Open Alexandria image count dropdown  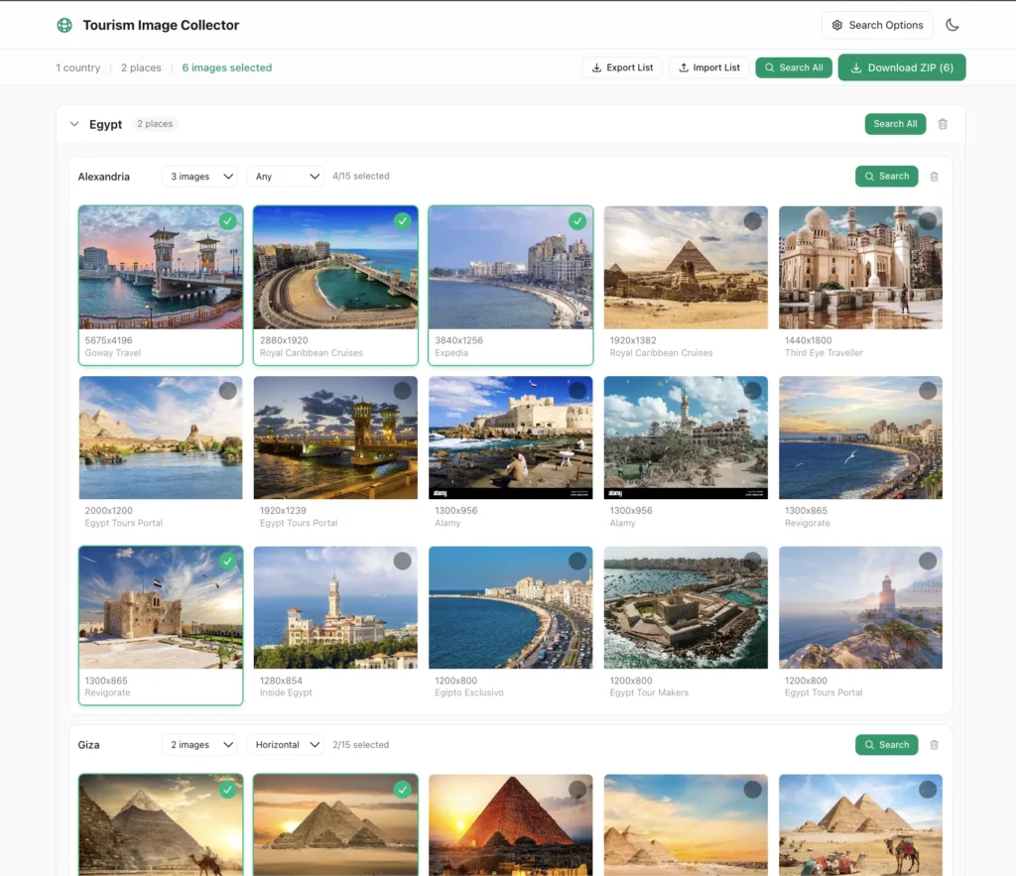199,177
